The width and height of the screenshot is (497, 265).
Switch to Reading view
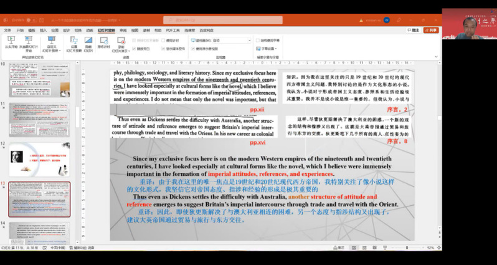[x=375, y=248]
